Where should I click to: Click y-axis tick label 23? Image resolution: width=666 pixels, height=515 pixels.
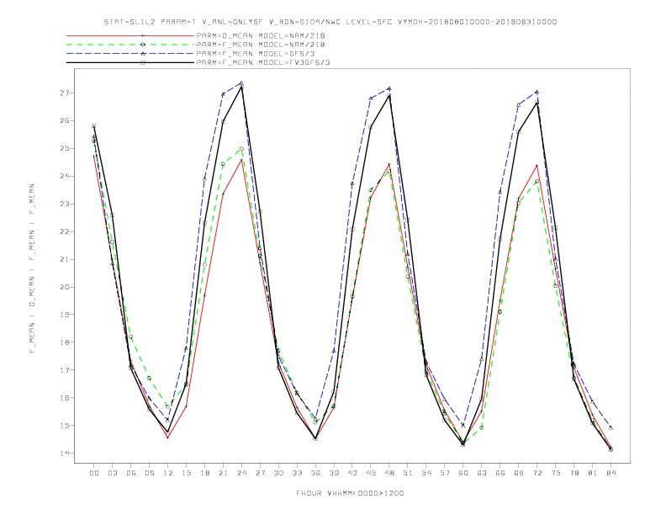[63, 204]
